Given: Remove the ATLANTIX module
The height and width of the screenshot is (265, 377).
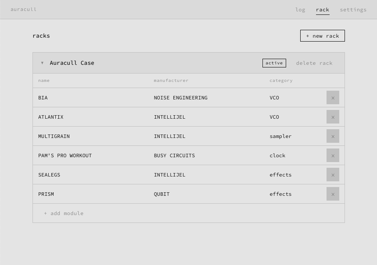Looking at the screenshot, I should (x=333, y=117).
